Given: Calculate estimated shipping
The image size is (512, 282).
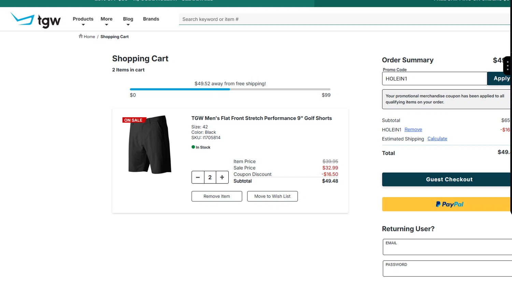Looking at the screenshot, I should coord(437,139).
